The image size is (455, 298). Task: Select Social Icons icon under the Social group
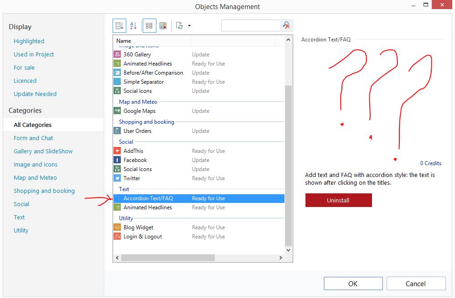coord(117,169)
